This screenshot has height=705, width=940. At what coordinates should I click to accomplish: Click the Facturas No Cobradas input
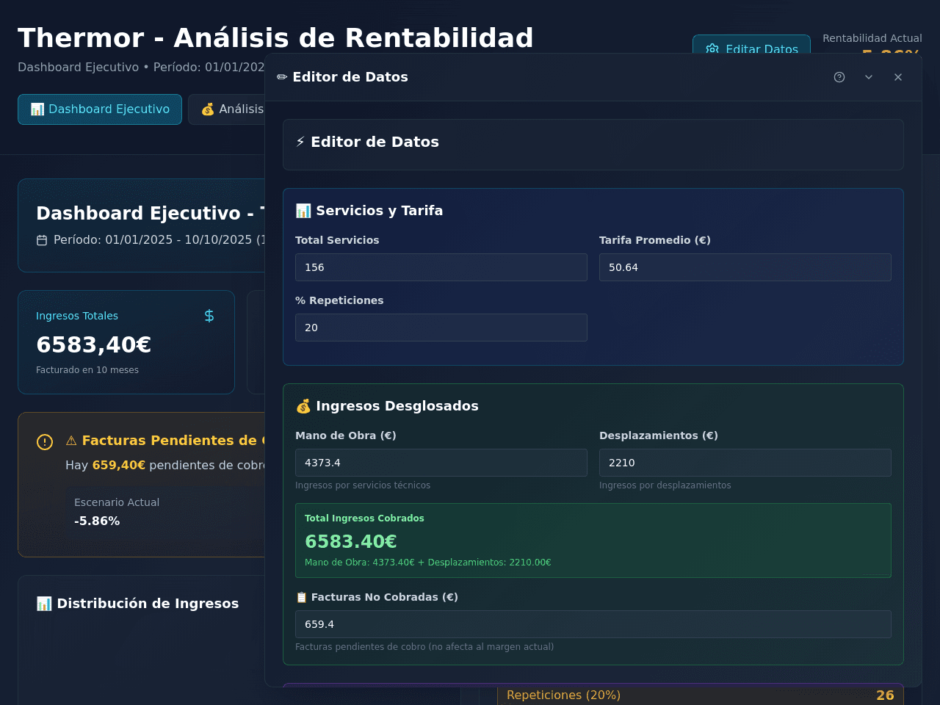point(593,624)
